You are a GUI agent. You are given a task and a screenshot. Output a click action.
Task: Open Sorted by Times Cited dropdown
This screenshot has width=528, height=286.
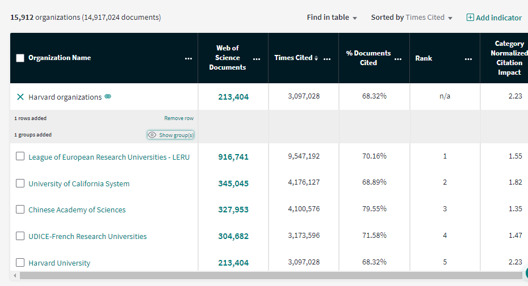[x=412, y=18]
